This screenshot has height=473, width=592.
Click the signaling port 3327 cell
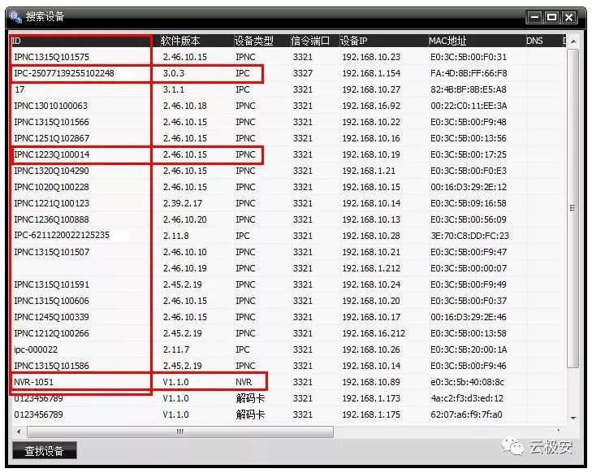point(303,73)
